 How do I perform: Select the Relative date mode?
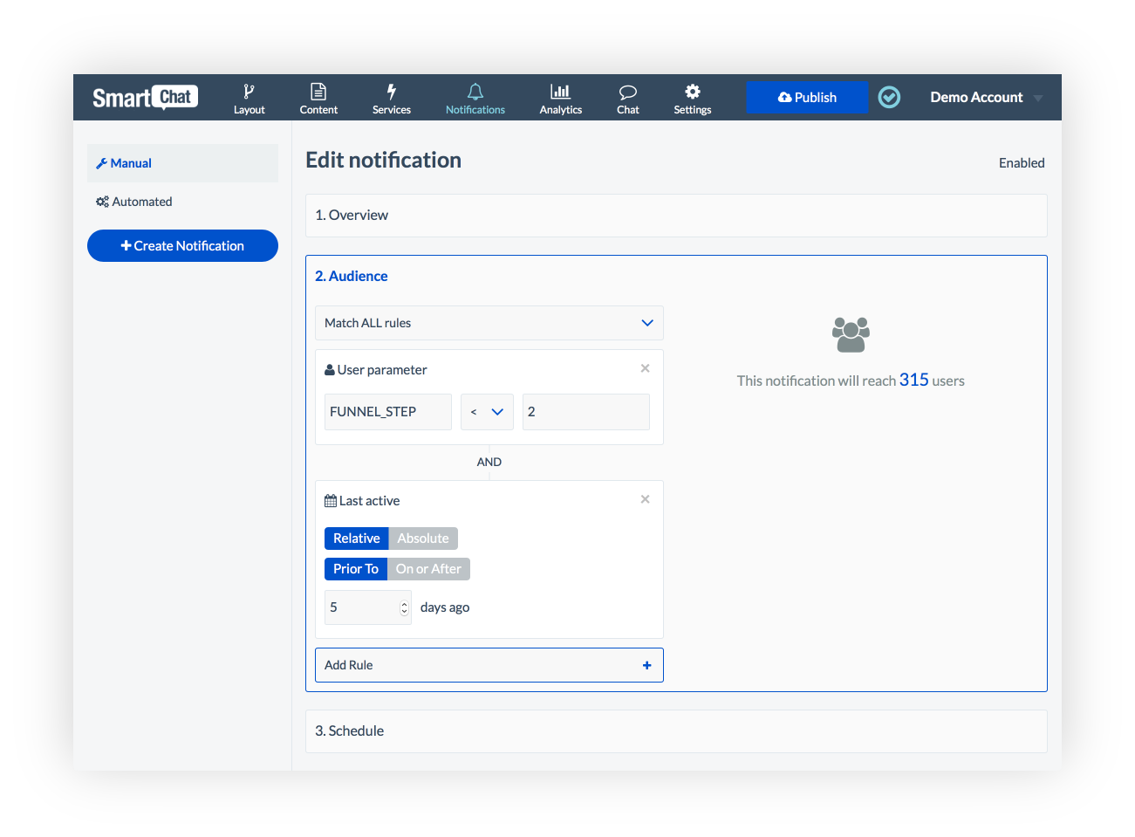click(x=356, y=539)
